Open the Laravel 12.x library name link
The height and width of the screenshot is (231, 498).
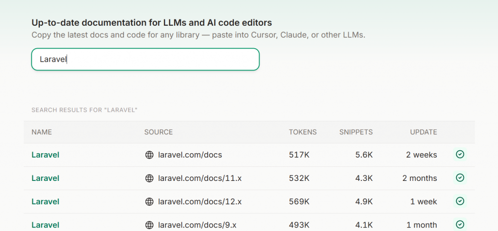pyautogui.click(x=45, y=202)
